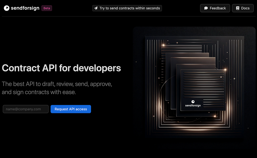
Task: Click the small sendforsign logo in the illustration
Action: tap(193, 102)
